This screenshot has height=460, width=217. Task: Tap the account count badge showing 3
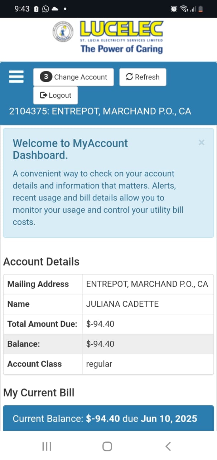(46, 77)
